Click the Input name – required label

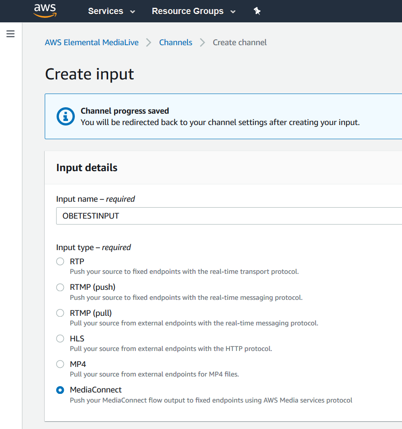(x=95, y=199)
